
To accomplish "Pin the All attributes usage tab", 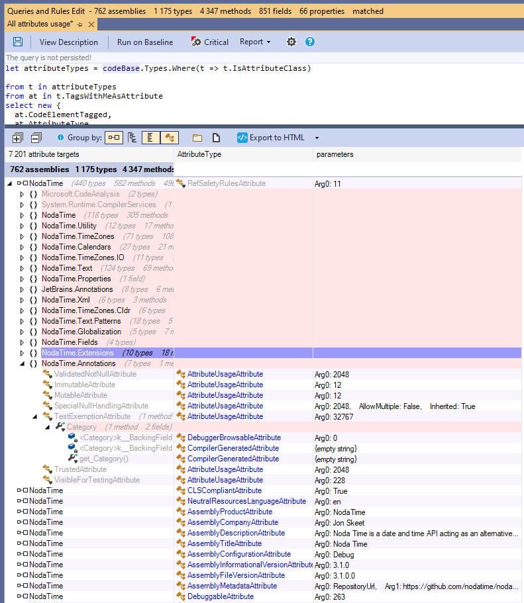I will point(79,24).
